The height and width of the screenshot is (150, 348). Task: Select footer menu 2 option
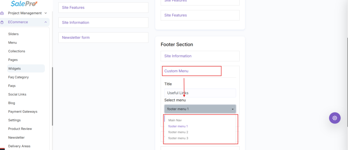click(178, 132)
